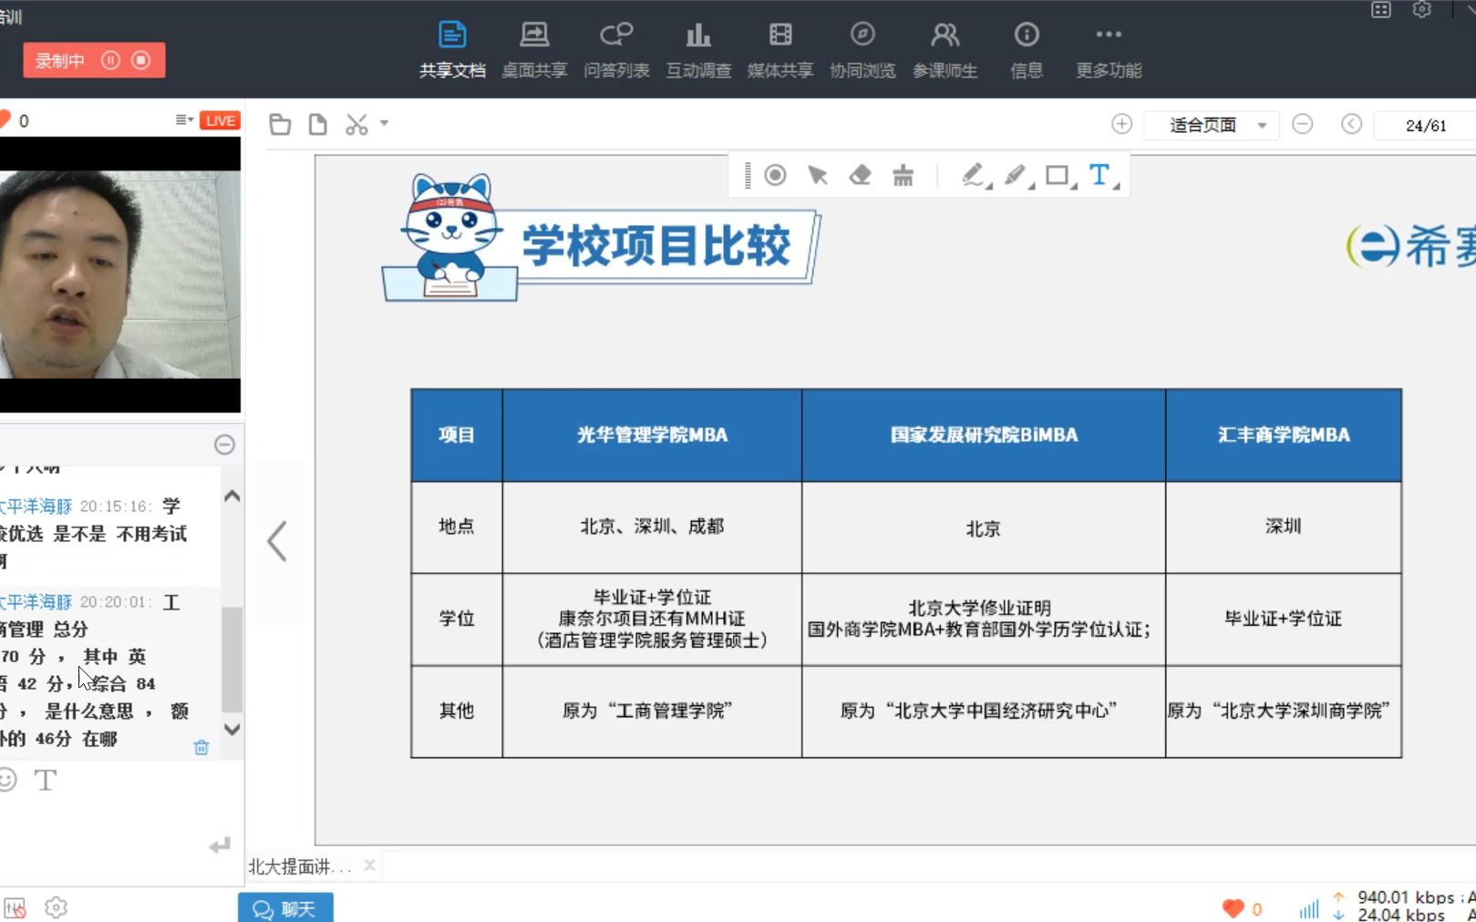Click the heart likes counter at bottom
The width and height of the screenshot is (1476, 922).
click(1243, 908)
